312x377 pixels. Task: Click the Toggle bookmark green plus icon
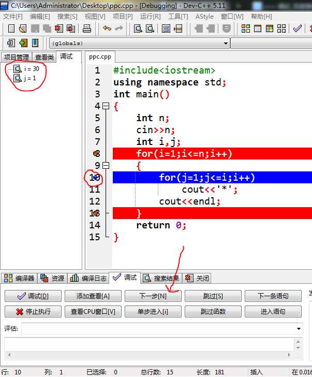[23, 44]
